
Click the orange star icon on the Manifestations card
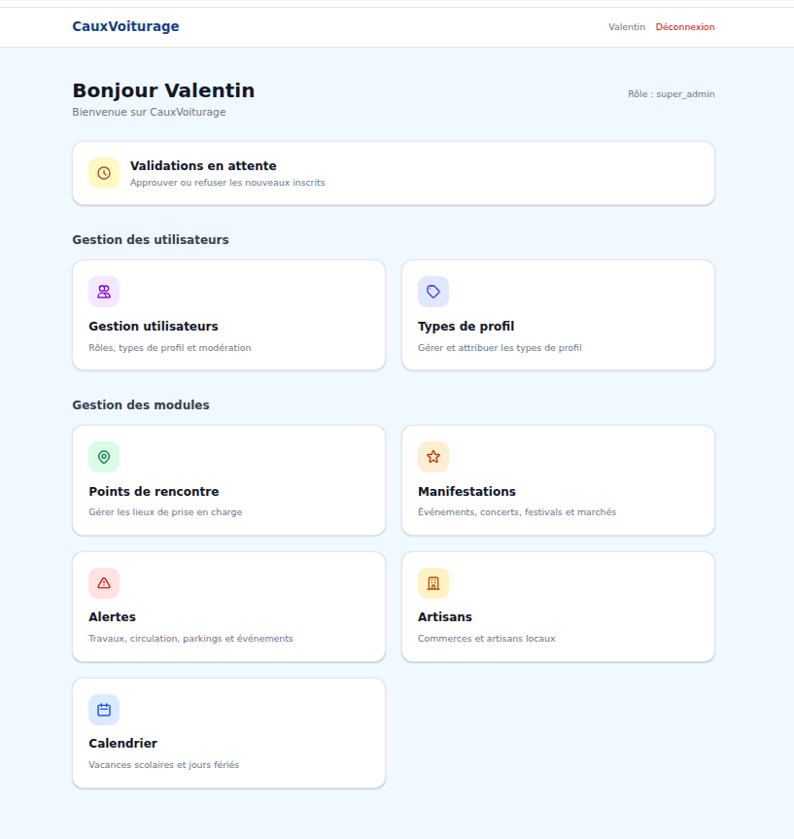coord(433,457)
